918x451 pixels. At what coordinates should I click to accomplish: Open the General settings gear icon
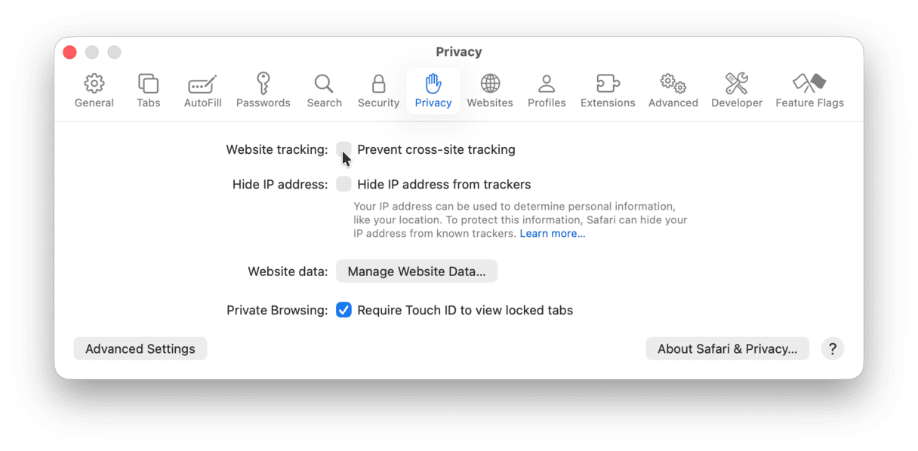(x=94, y=91)
